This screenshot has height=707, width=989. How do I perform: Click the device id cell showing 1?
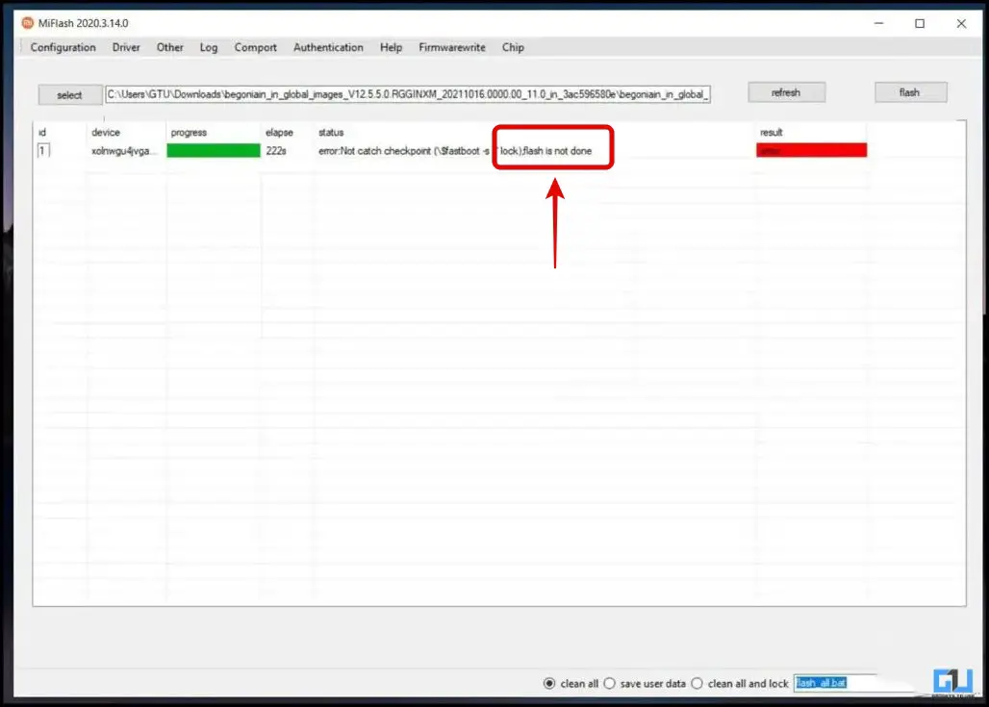(43, 151)
